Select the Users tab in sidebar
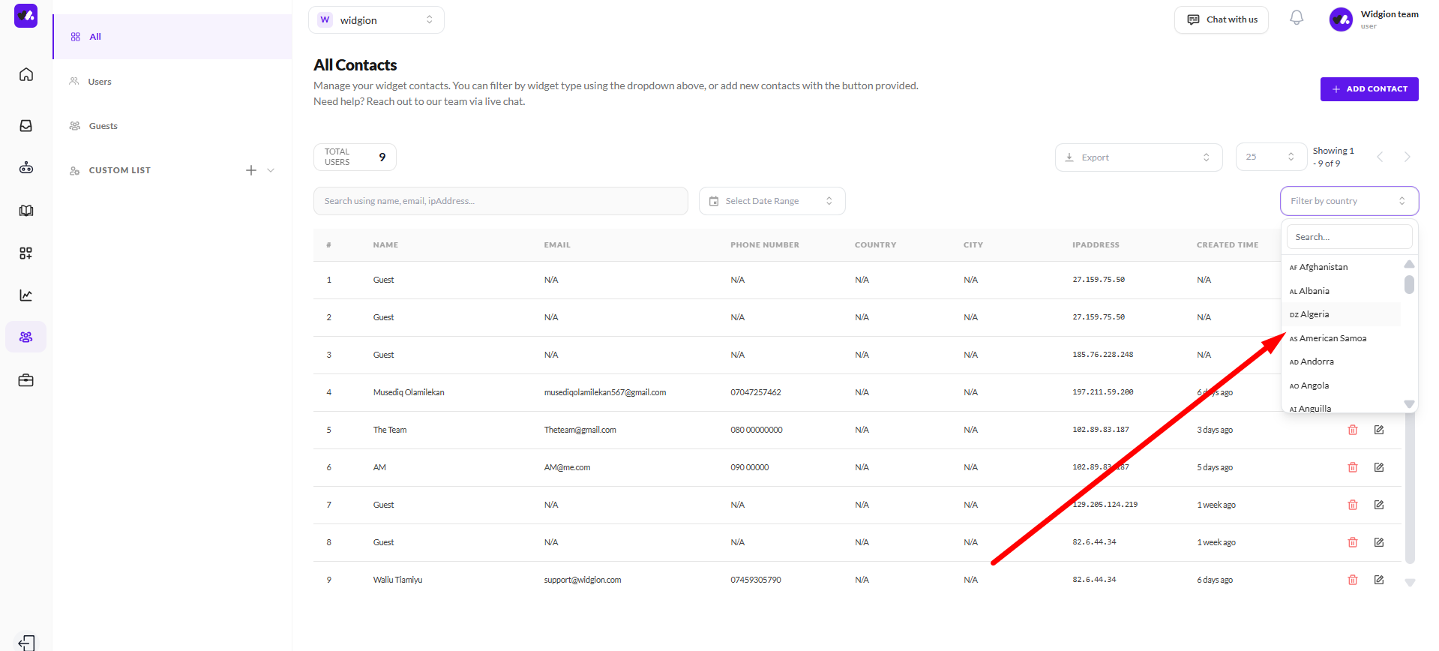The width and height of the screenshot is (1439, 651). (x=100, y=82)
